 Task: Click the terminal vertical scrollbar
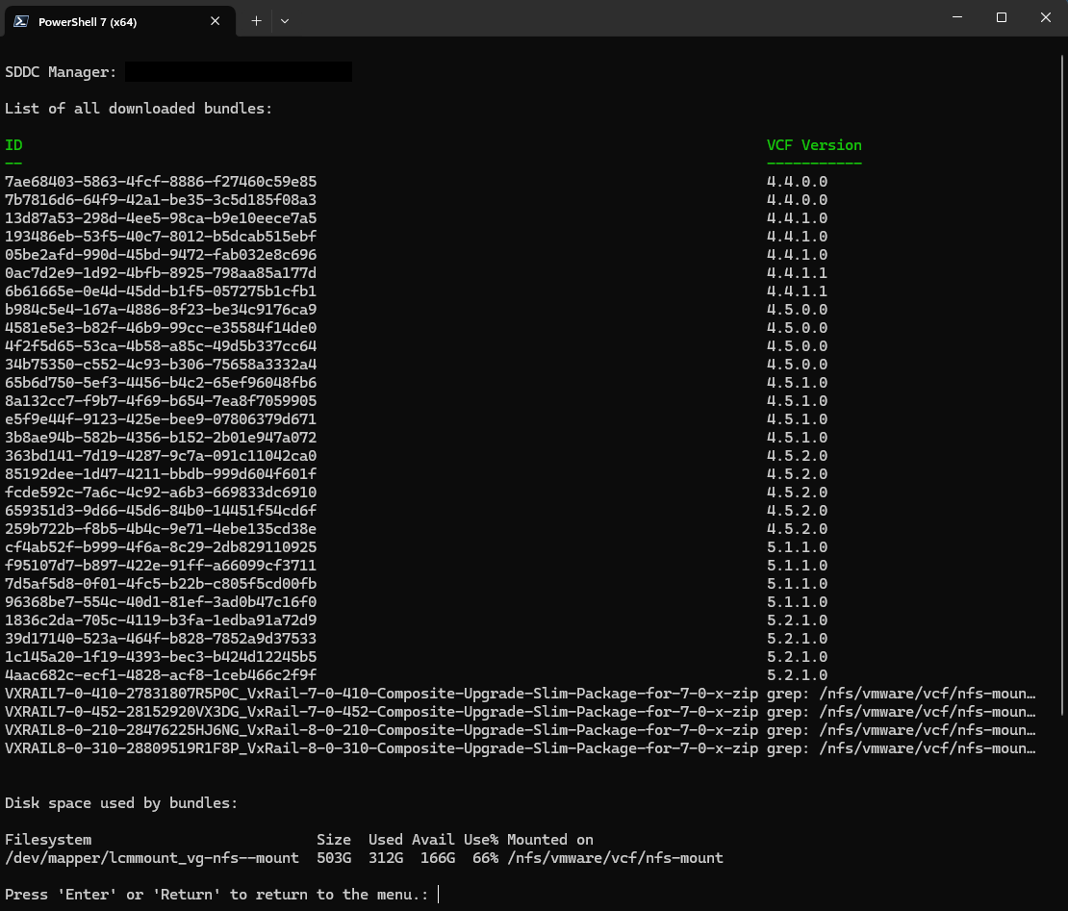pyautogui.click(x=1062, y=385)
